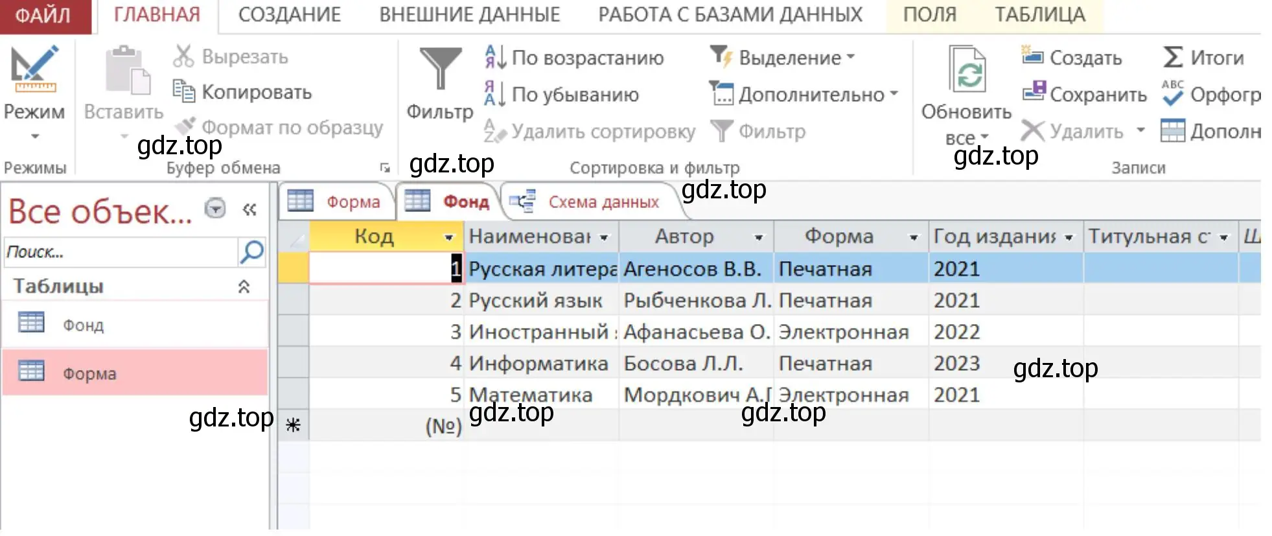The width and height of the screenshot is (1272, 536).
Task: Open the Титульная column dropdown arrow
Action: [x=1223, y=237]
